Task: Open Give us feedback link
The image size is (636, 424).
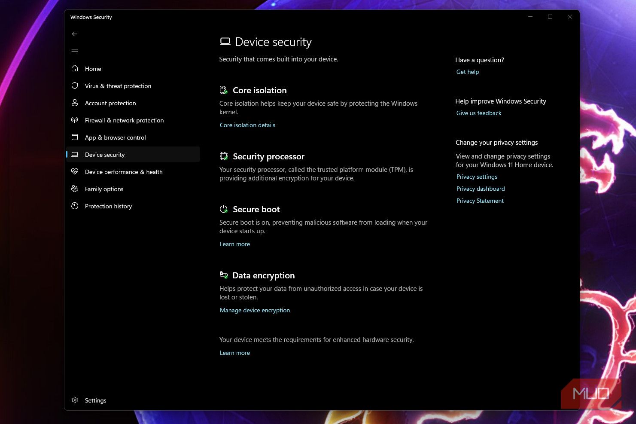Action: 479,113
